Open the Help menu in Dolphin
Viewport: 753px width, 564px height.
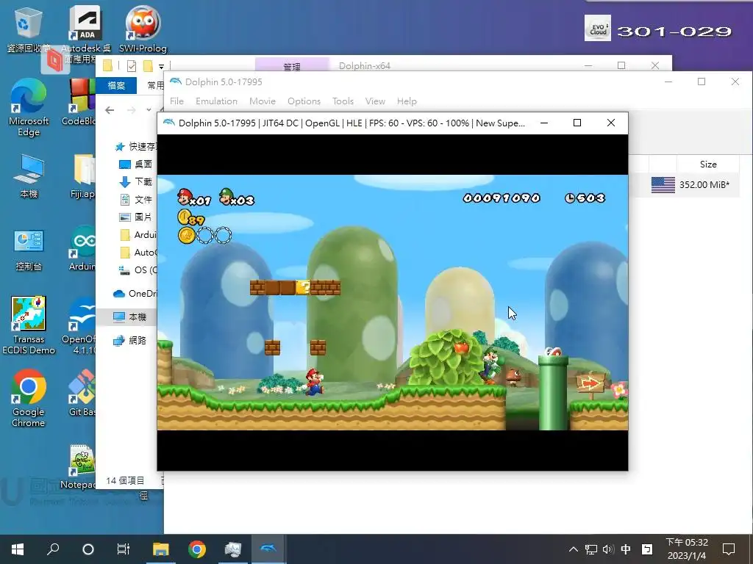pyautogui.click(x=407, y=101)
